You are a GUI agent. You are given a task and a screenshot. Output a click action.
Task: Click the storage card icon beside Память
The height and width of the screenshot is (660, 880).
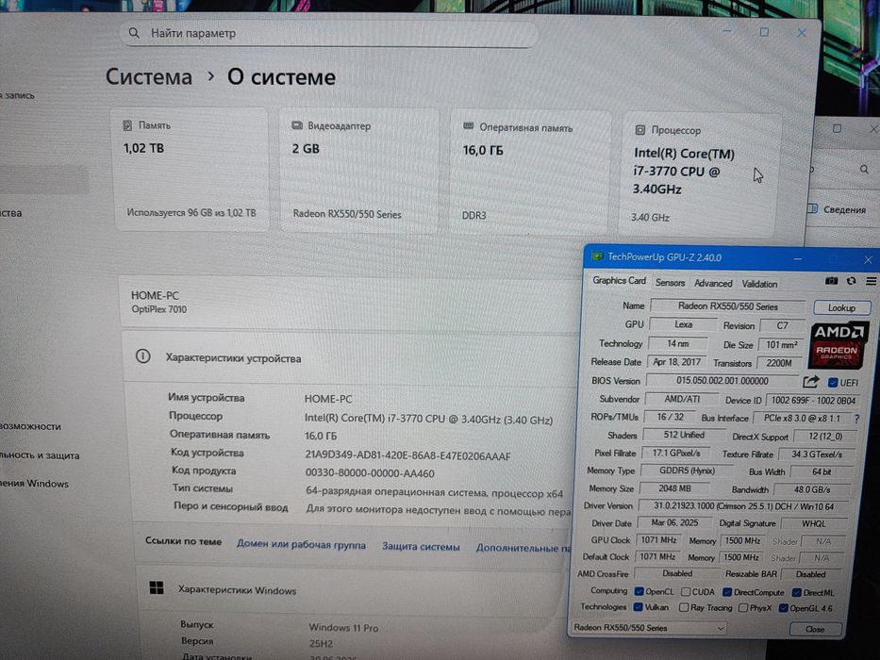[x=127, y=125]
